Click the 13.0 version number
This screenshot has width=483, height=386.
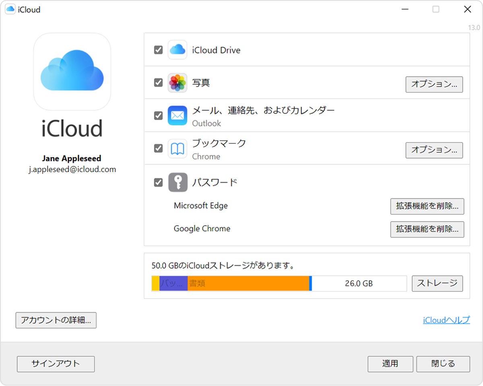474,28
